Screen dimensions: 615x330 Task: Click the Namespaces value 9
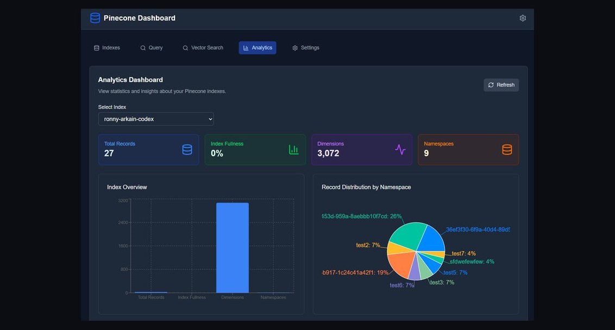[x=426, y=153]
